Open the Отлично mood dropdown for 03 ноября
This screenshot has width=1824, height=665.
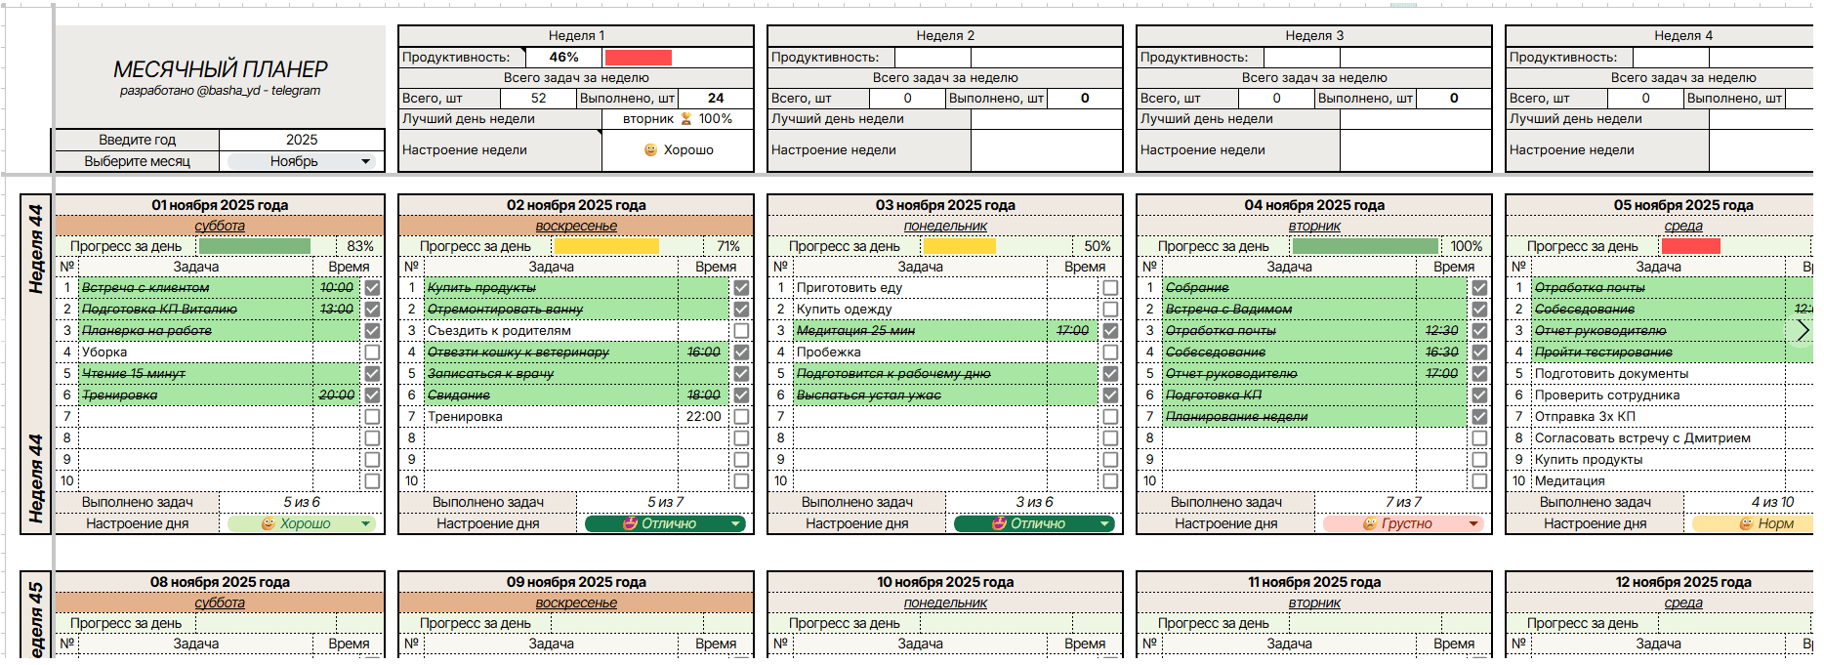[x=1034, y=524]
